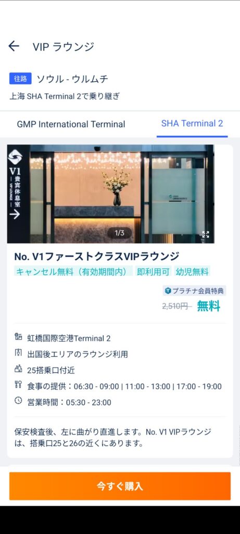Tap the 往路 outbound label

point(20,78)
